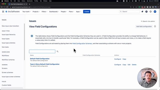The image size is (160, 90).
Task: Open New issue view transition in sidebar
Action: coord(10,26)
